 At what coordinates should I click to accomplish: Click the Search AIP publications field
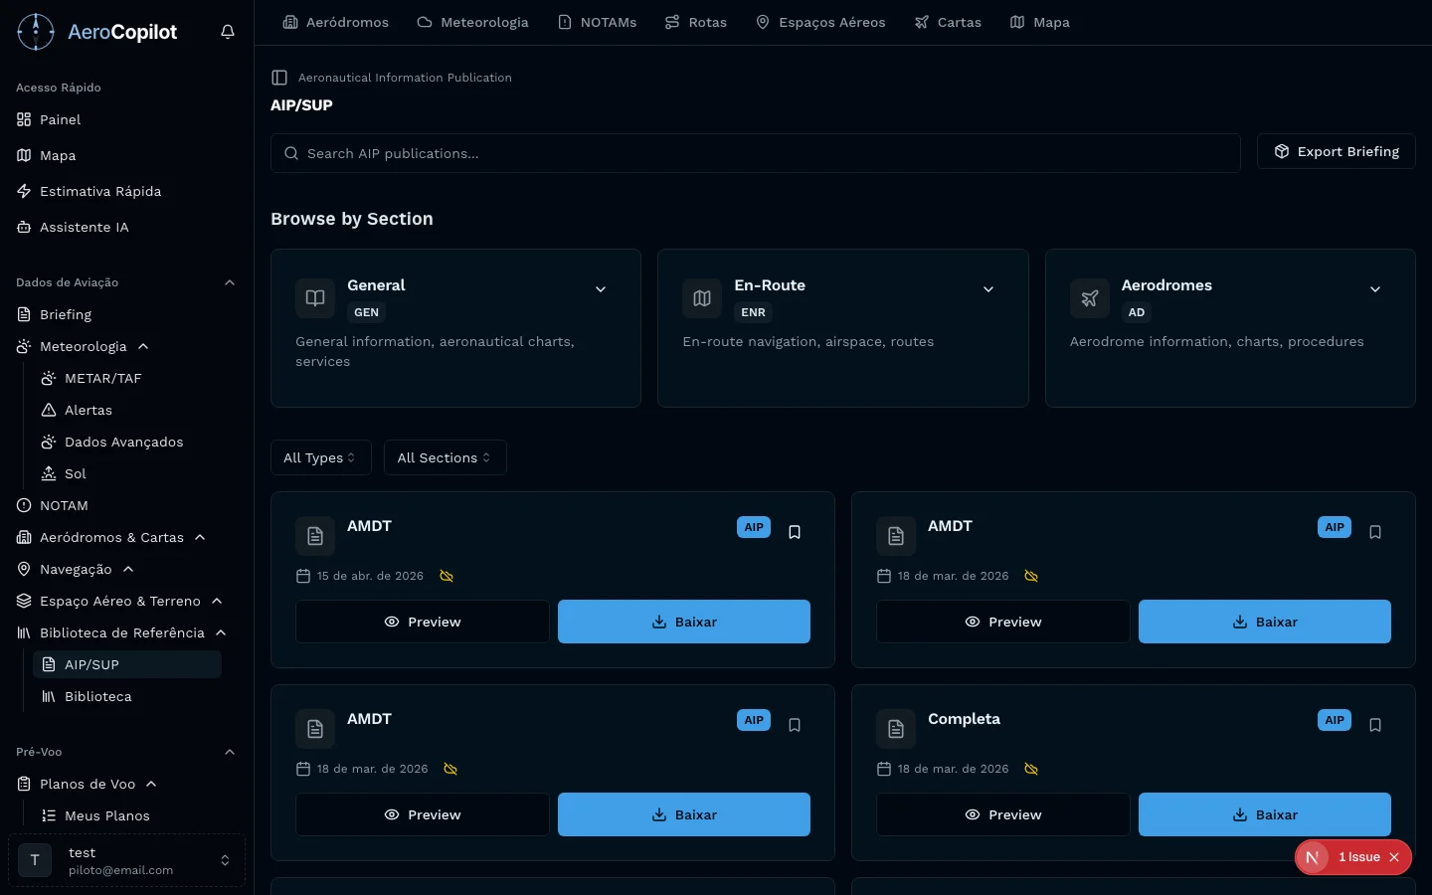tap(756, 153)
